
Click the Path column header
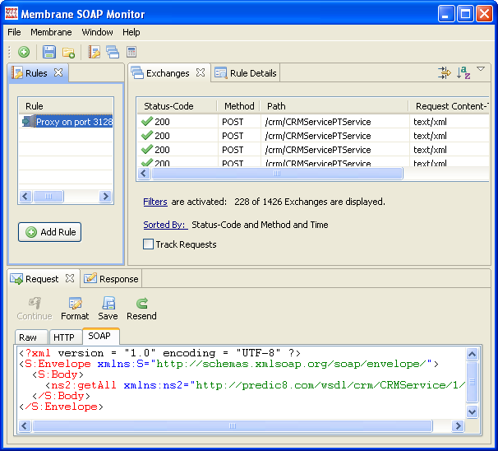click(x=334, y=106)
